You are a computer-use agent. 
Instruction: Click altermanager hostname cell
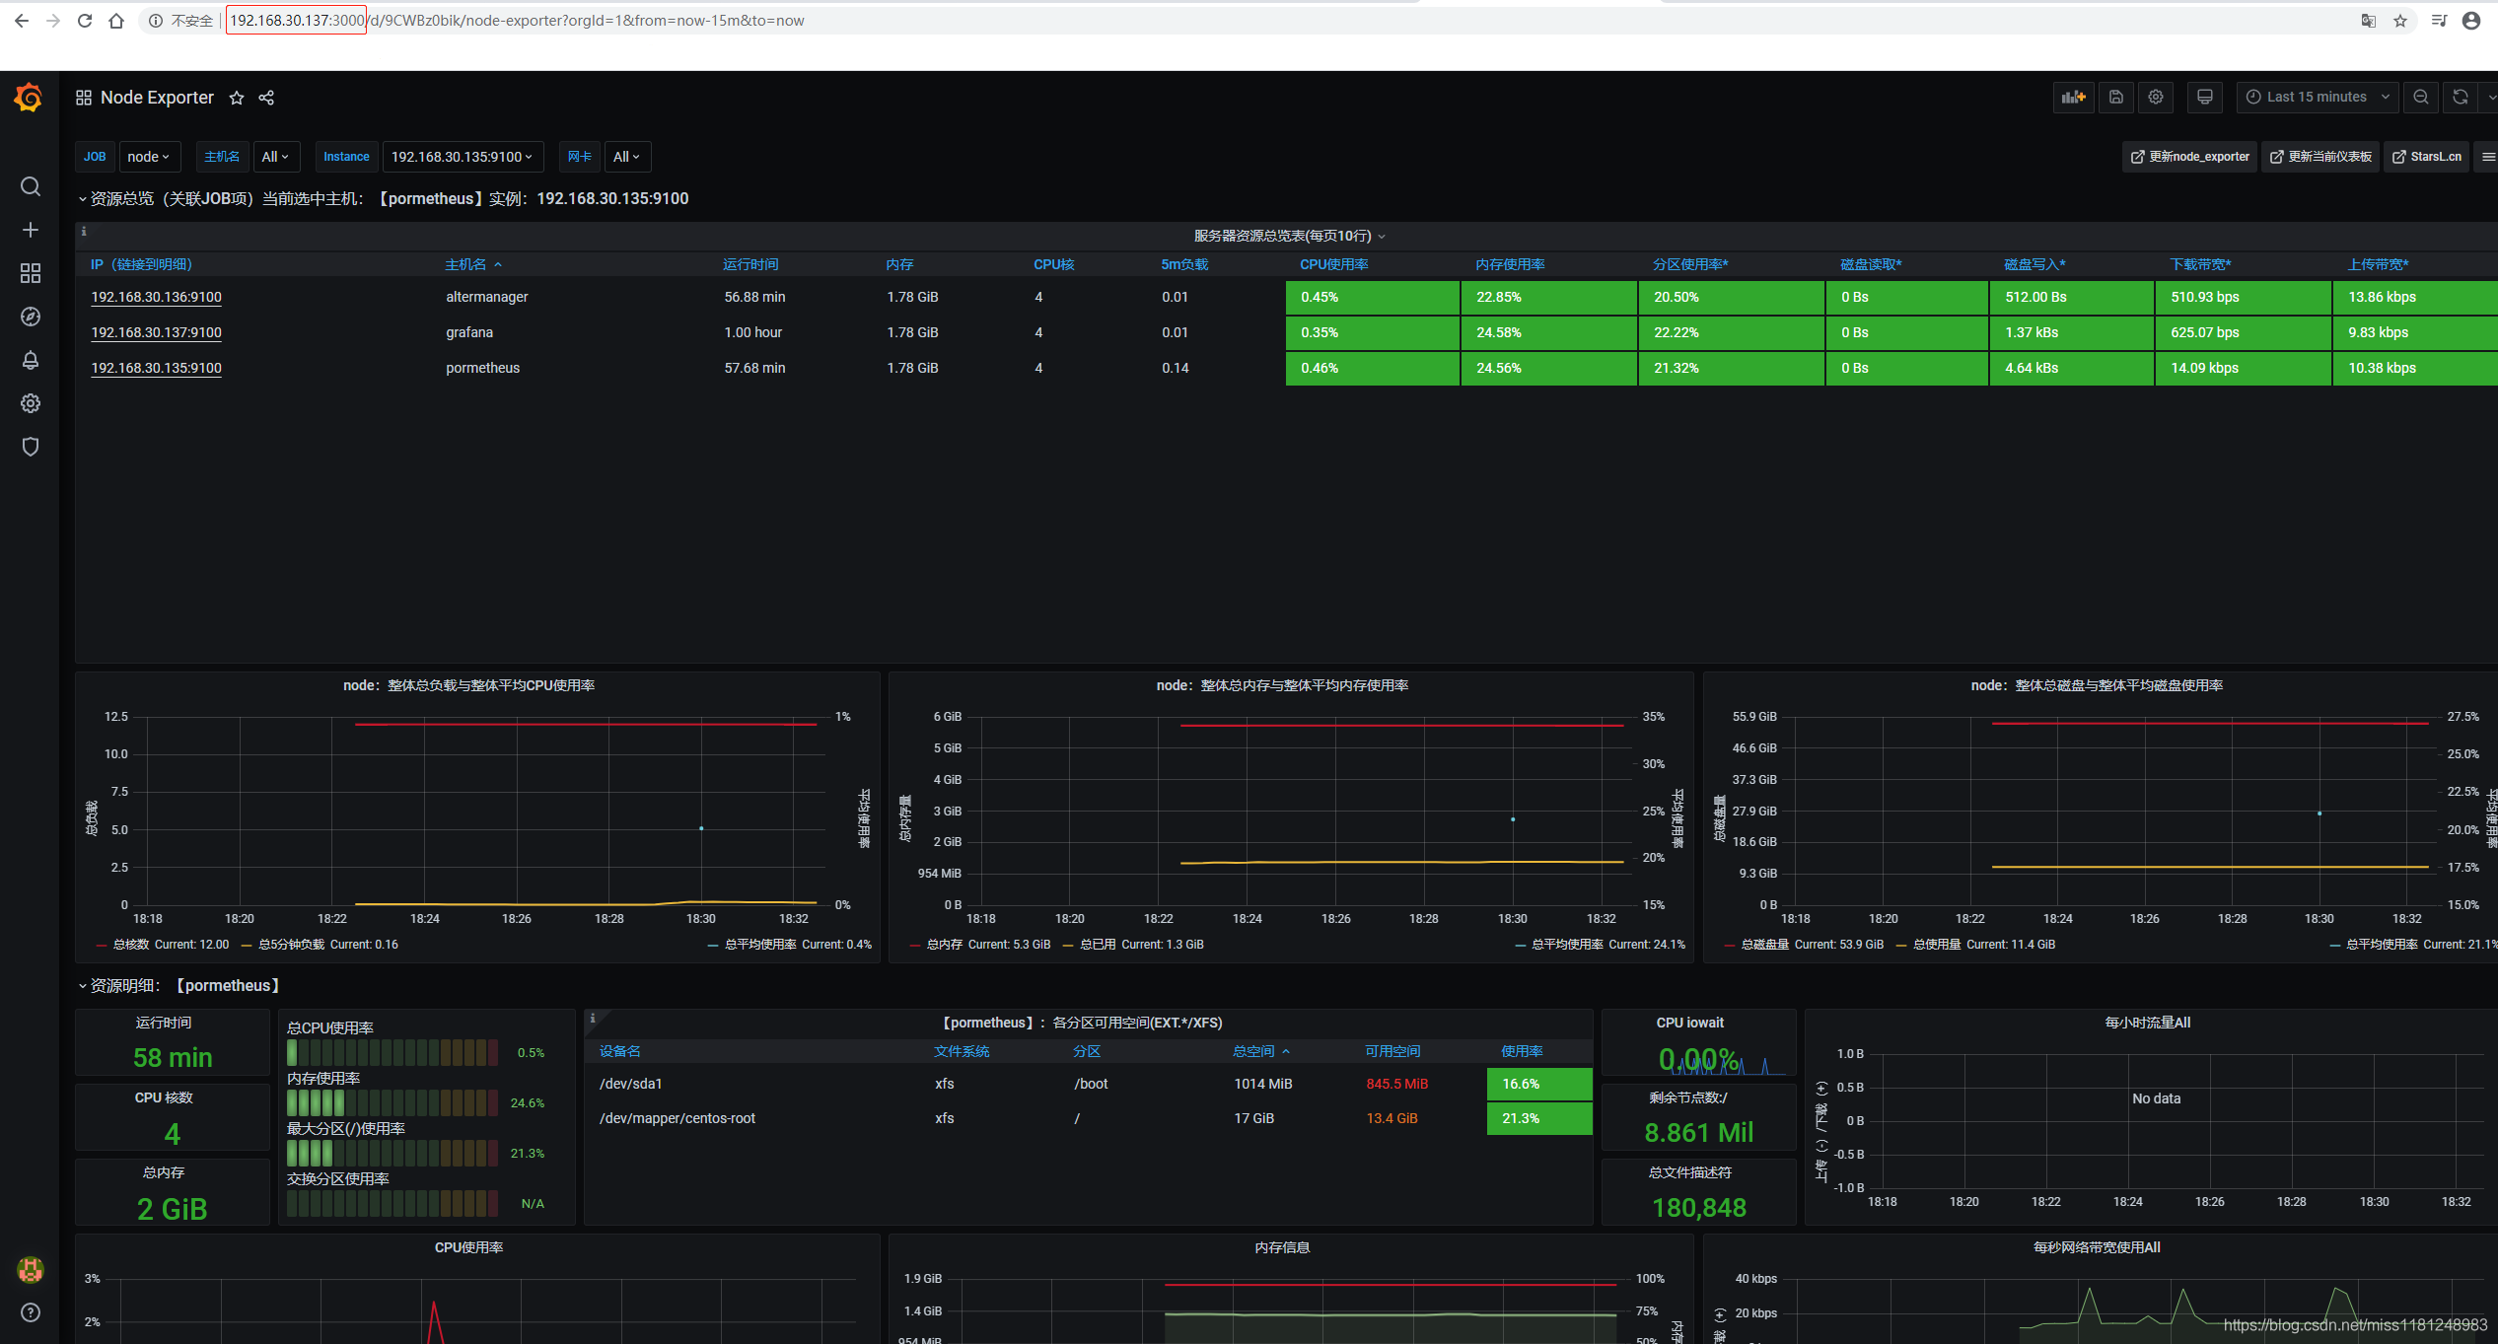pos(487,297)
